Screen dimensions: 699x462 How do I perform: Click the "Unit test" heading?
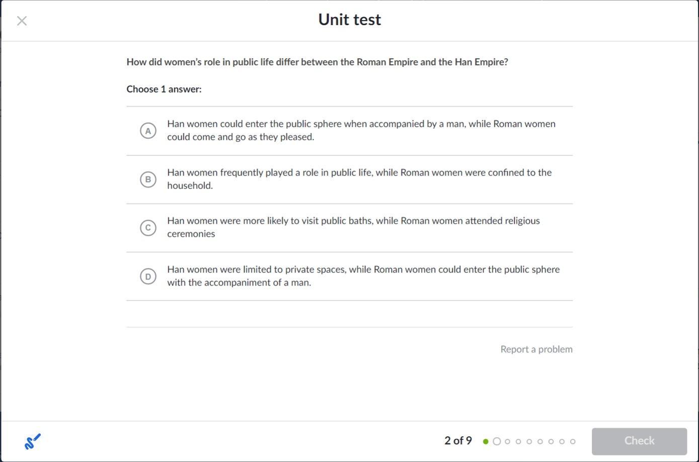click(350, 20)
